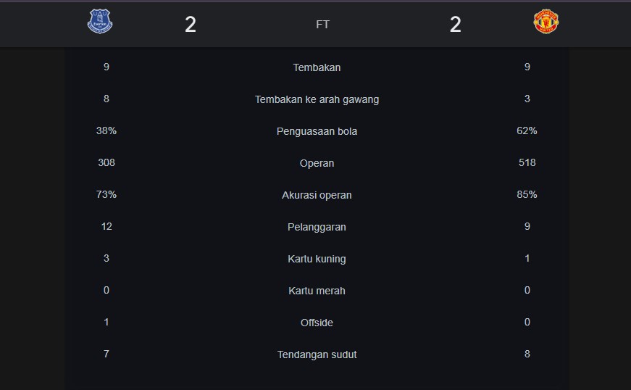Click the 308 passes value

coord(106,163)
